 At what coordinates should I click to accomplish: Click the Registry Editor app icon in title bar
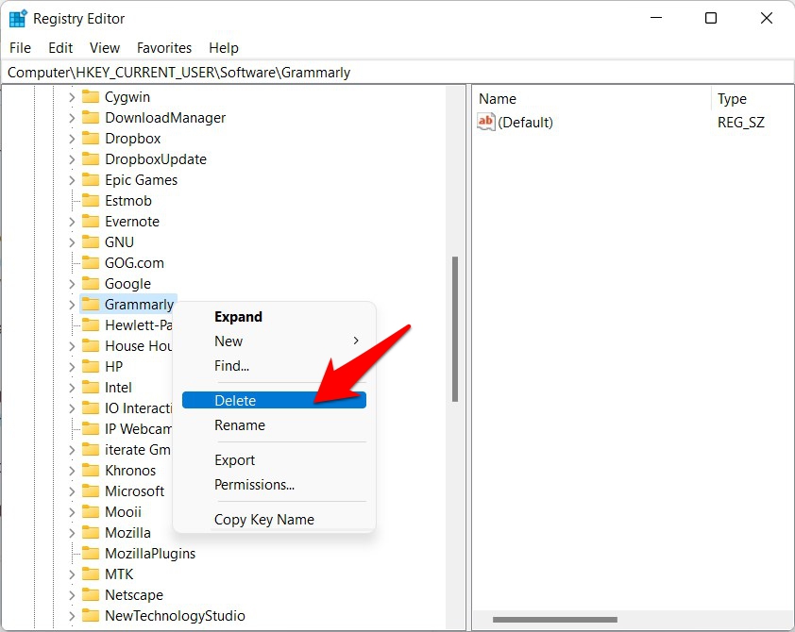click(x=17, y=18)
